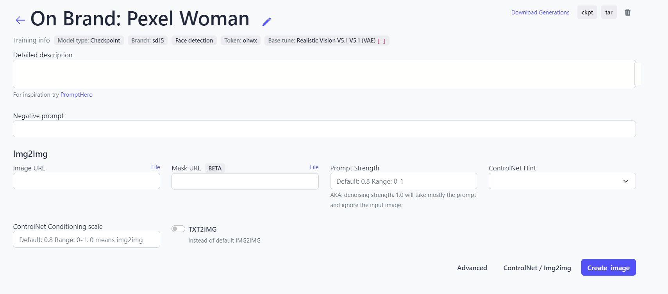The width and height of the screenshot is (668, 294).
Task: Open the PromptHero inspiration link
Action: (77, 95)
